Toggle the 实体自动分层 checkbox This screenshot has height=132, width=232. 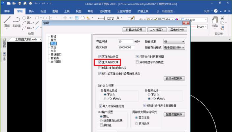(100, 56)
